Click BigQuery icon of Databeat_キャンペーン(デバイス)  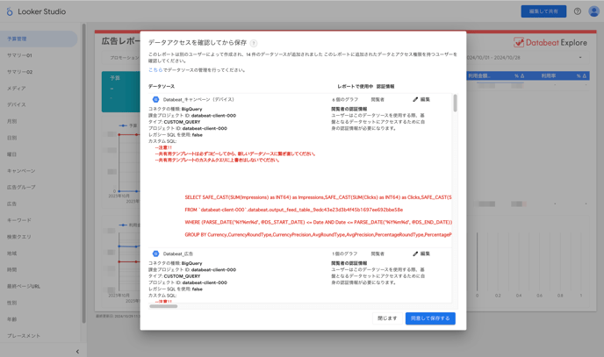point(155,99)
